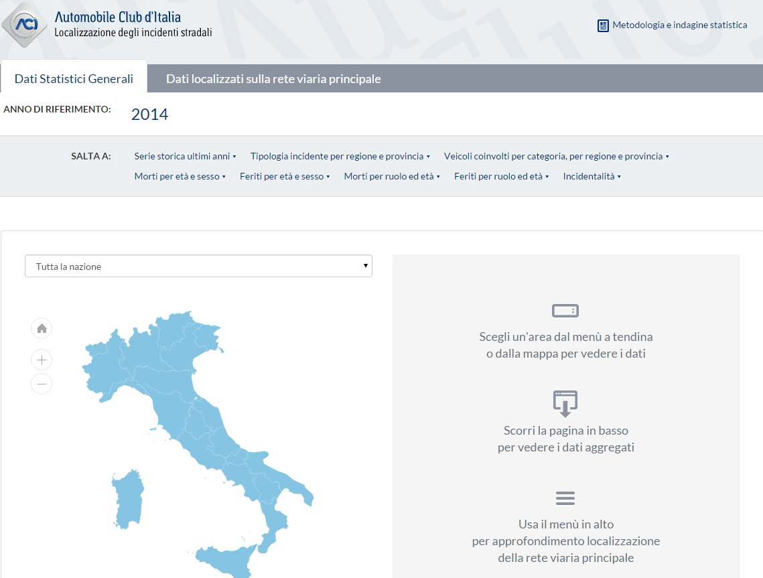The height and width of the screenshot is (578, 763).
Task: Jump to Morti per età e sesso
Action: (180, 176)
